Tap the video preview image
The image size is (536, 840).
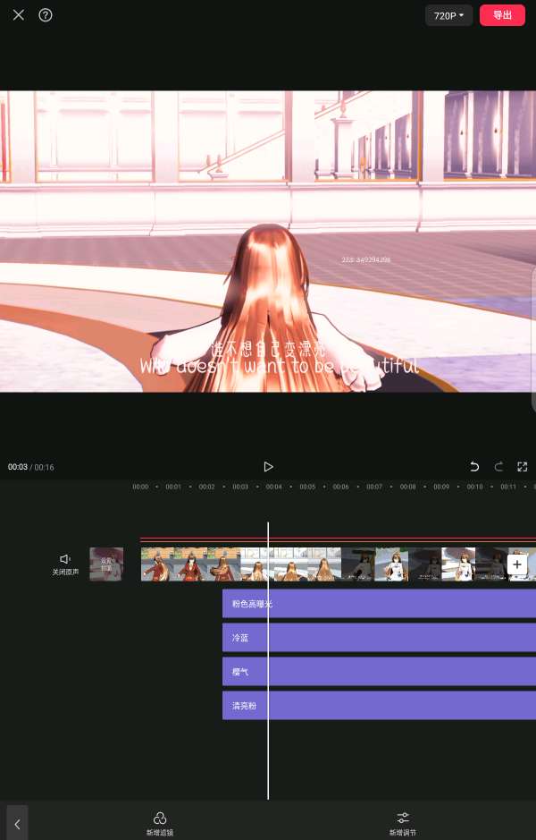click(x=268, y=241)
